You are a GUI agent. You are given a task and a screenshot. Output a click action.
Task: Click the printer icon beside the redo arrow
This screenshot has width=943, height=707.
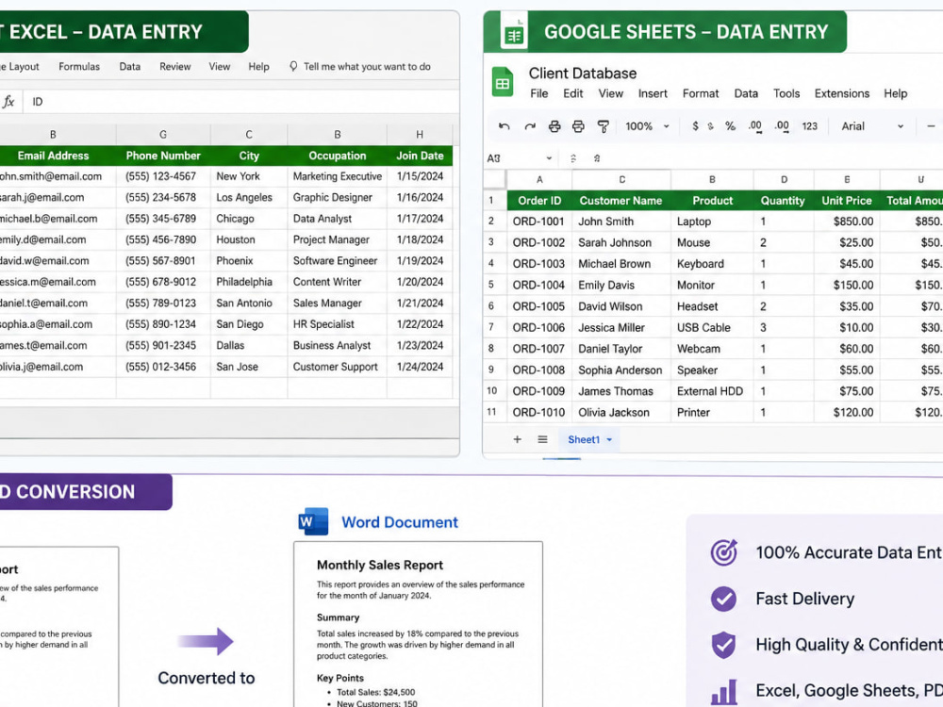554,126
